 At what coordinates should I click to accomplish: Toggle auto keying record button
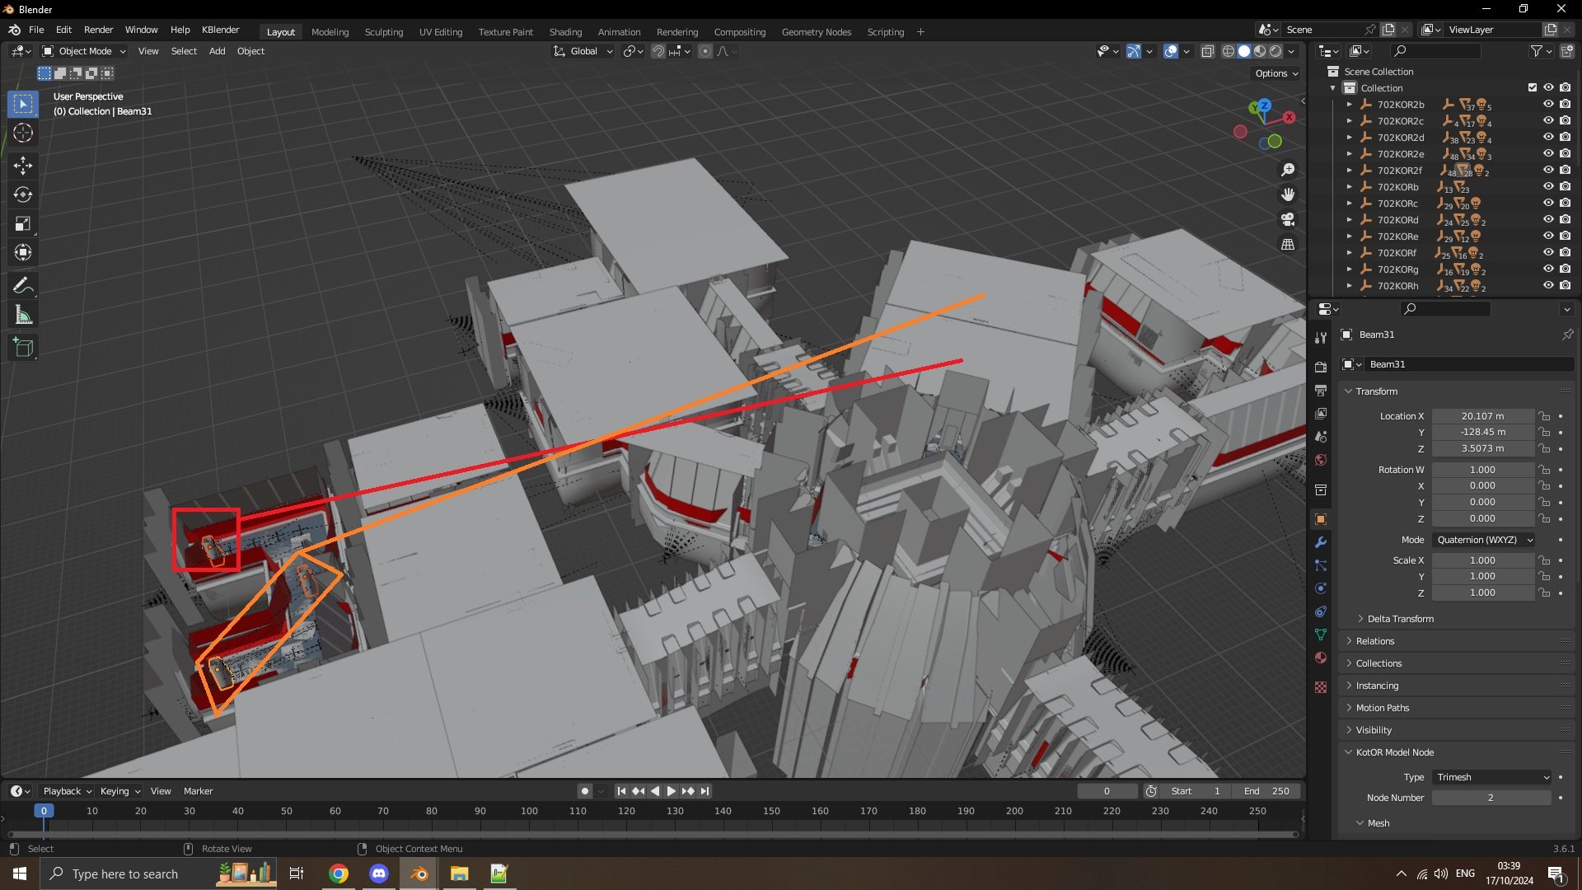click(585, 791)
